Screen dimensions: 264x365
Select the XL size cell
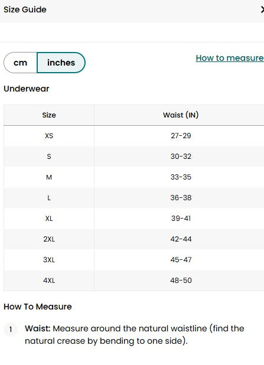pyautogui.click(x=49, y=219)
